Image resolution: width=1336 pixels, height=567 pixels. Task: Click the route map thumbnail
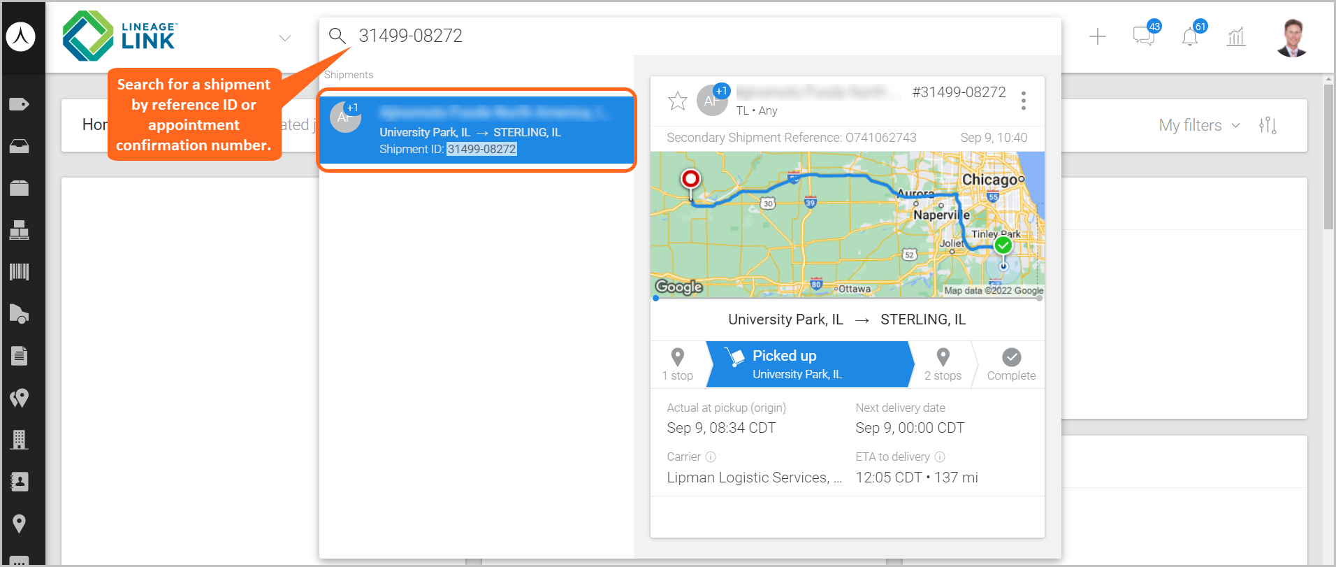tap(848, 224)
